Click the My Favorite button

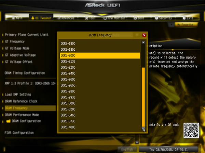(185, 24)
